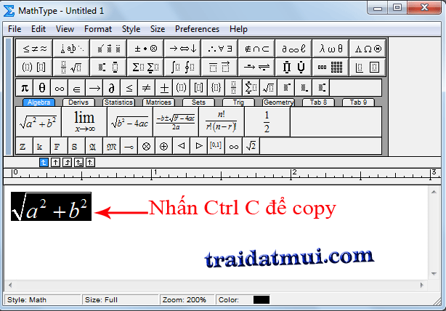This screenshot has height=311, width=446.
Task: Select the decimal-aligned tab stop
Action: coord(91,163)
